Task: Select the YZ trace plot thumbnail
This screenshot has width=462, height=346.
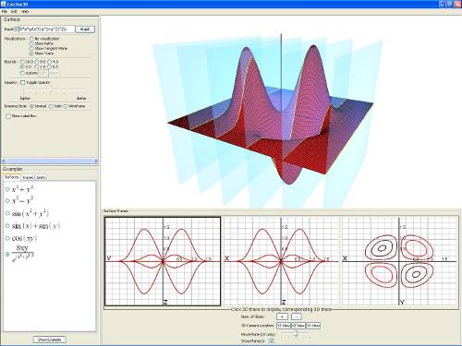Action: 163,261
